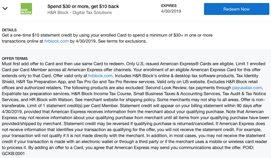Screen dimensions: 271x158
Task: Click the OFFER TERMS heading
Action: pyautogui.click(x=15, y=59)
